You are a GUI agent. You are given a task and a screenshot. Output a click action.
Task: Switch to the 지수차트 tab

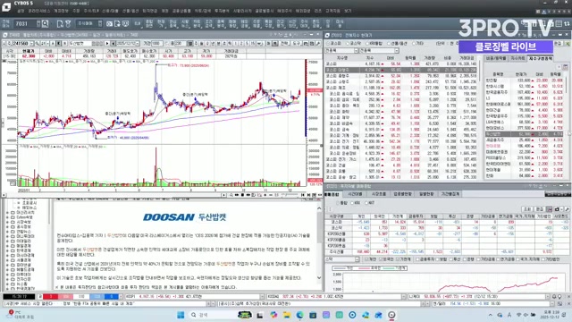coord(517,58)
